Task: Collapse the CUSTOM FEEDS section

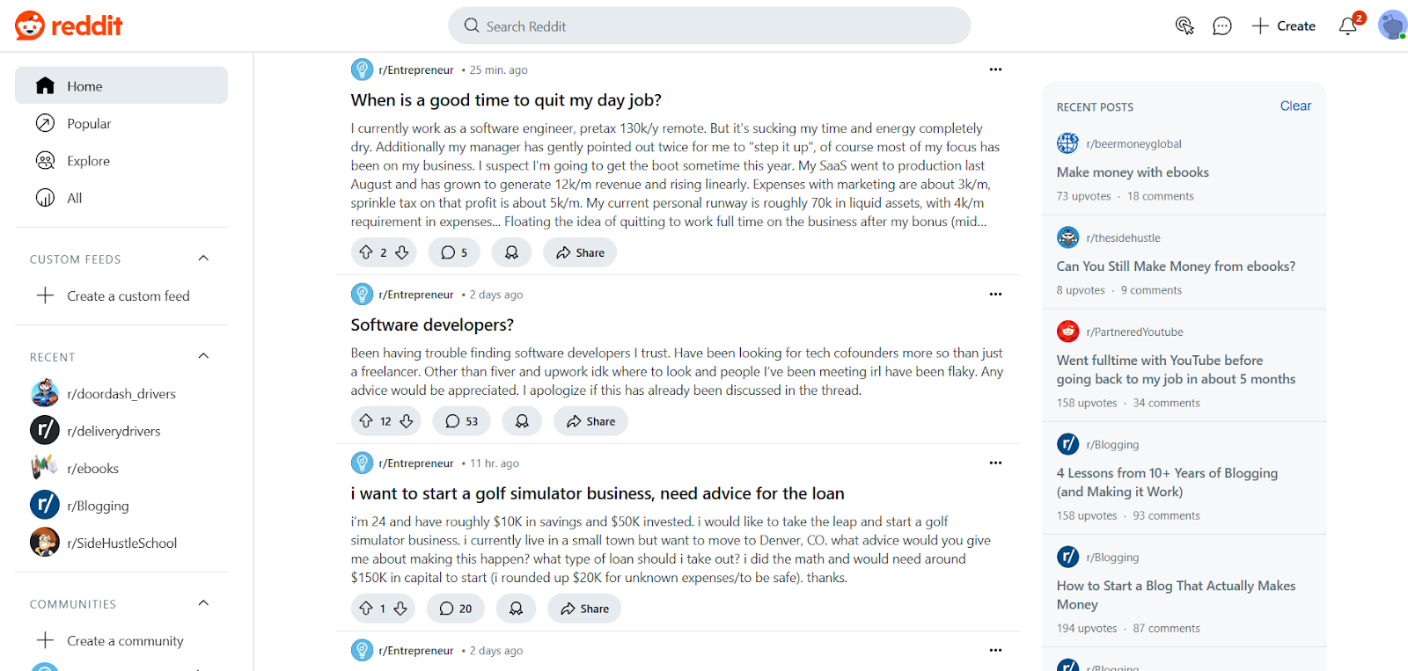Action: 203,258
